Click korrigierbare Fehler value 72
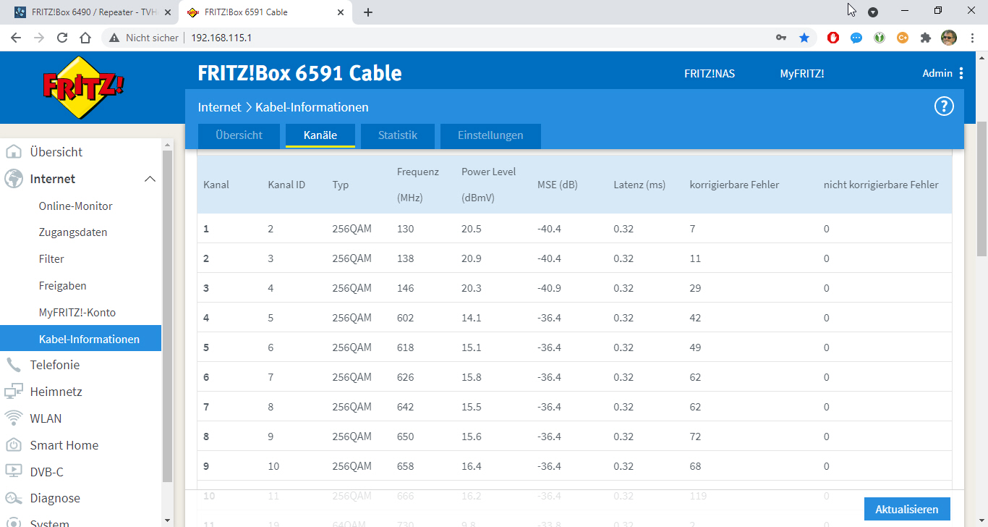This screenshot has height=527, width=988. [696, 437]
